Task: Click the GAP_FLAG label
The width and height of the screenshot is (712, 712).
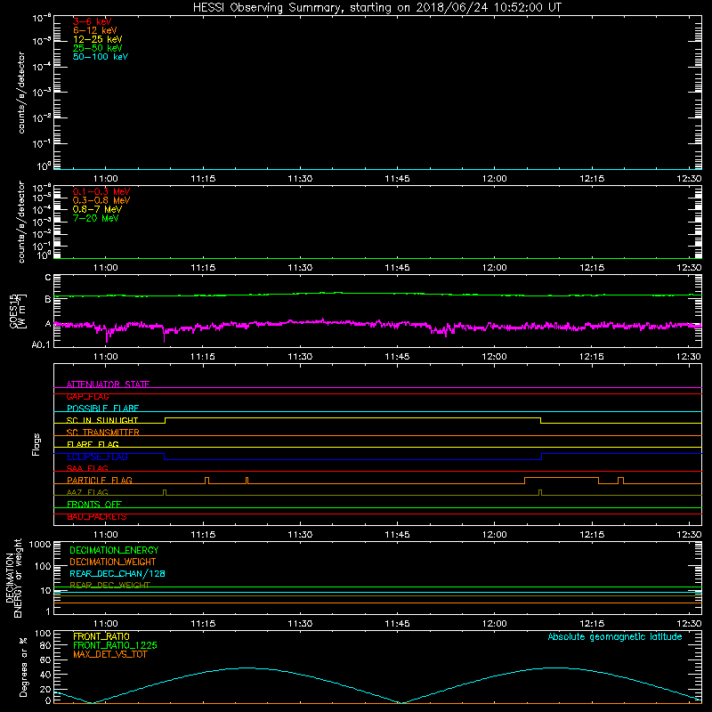Action: coord(87,396)
